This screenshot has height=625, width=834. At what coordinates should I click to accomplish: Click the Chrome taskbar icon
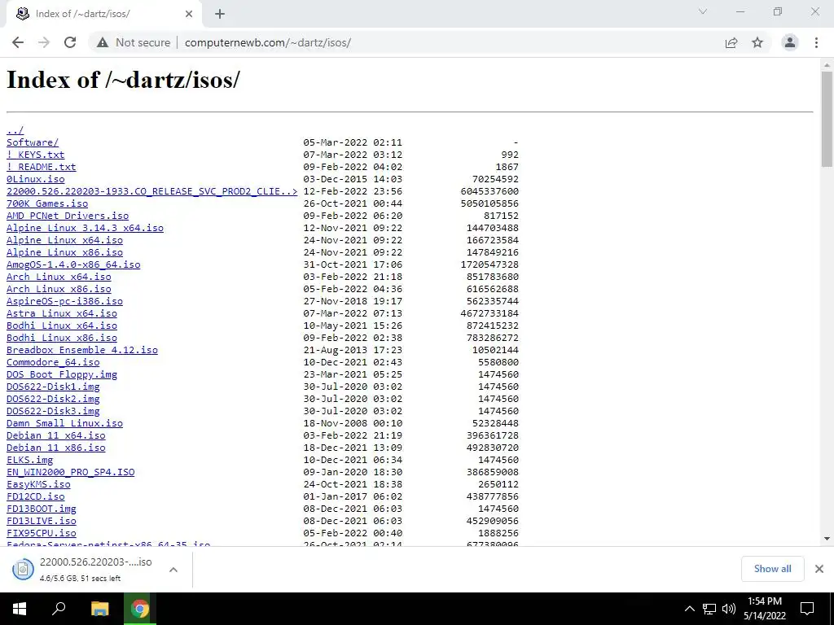click(140, 609)
